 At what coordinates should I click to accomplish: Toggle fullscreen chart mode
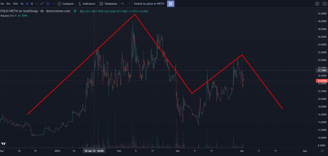171,4
